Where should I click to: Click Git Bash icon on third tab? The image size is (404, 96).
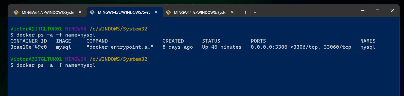(x=168, y=12)
